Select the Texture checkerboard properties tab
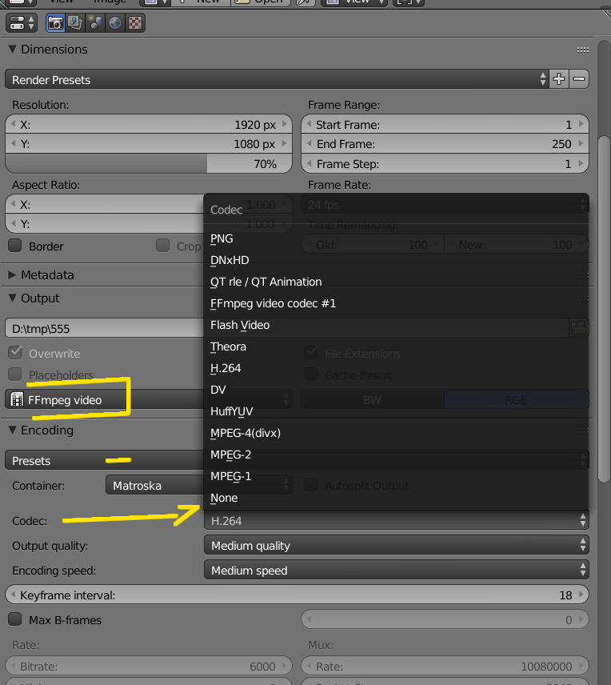 point(135,22)
